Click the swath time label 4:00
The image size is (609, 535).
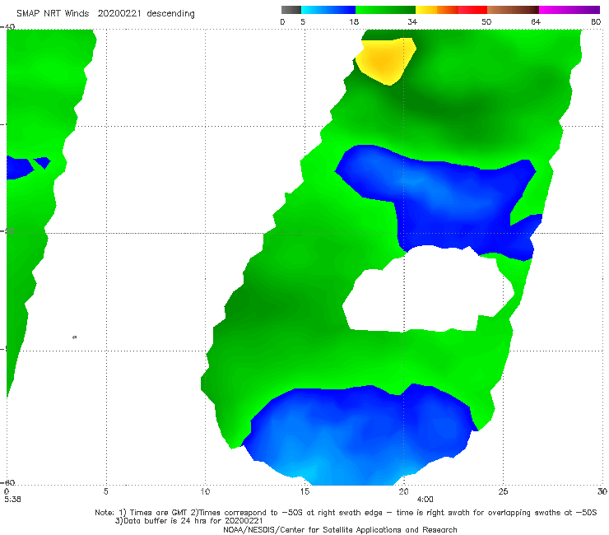pos(425,500)
